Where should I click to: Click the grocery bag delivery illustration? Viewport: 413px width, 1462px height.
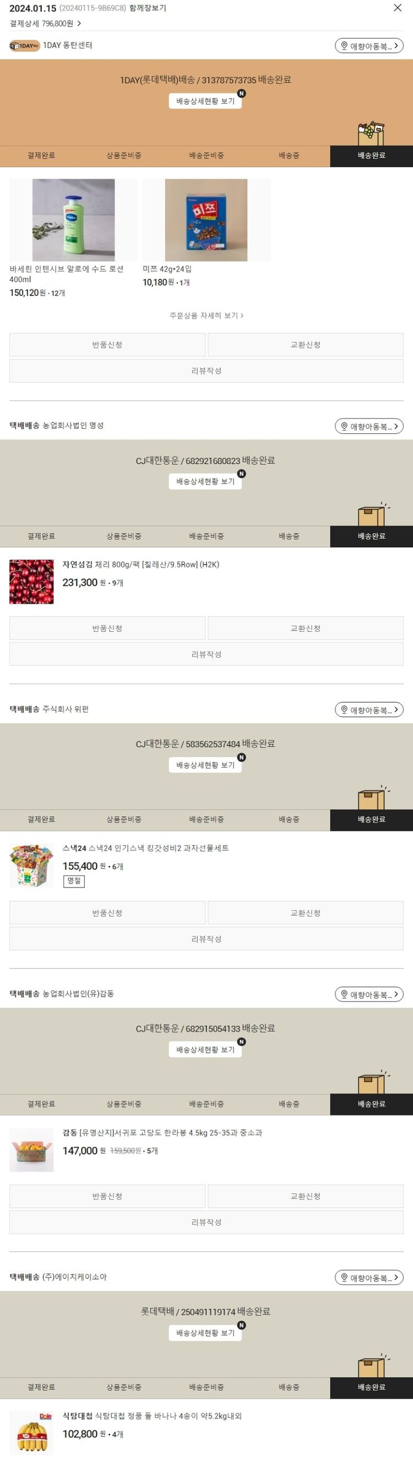[371, 133]
